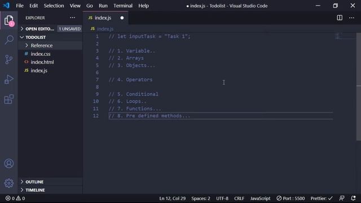Split the editor to the right
This screenshot has width=361, height=203.
pos(340,17)
